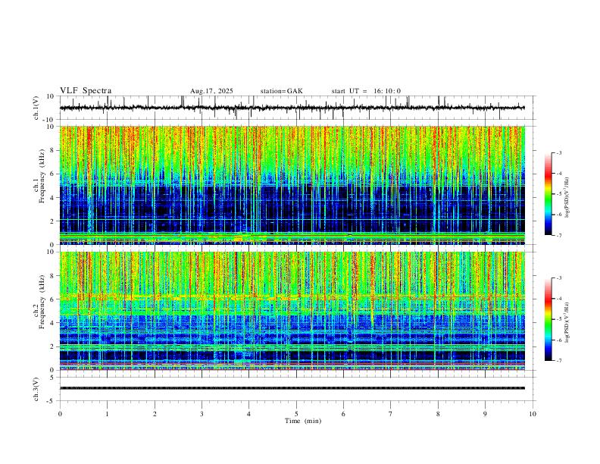
Task: Select the "start UT = 16:10:0" text
Action: pos(366,91)
